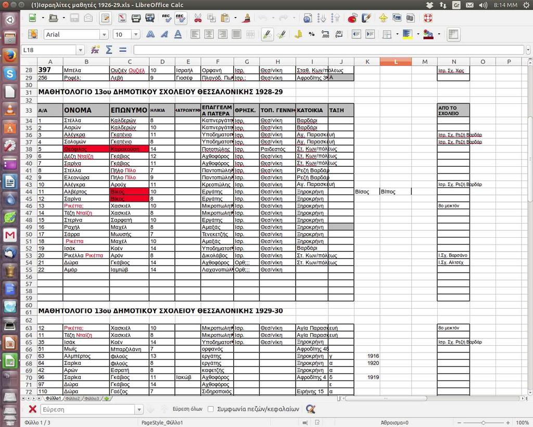Switch to the Φύλλο3 sheet tab
533x427 pixels.
click(x=92, y=398)
